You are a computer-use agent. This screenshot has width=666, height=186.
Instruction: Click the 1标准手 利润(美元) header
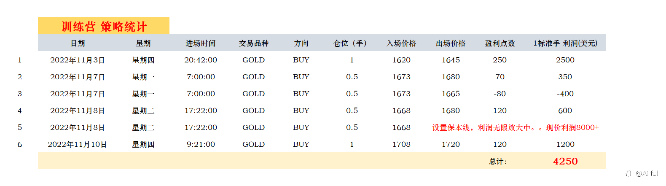tap(565, 43)
